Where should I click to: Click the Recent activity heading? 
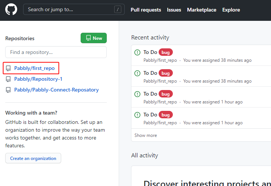150,38
